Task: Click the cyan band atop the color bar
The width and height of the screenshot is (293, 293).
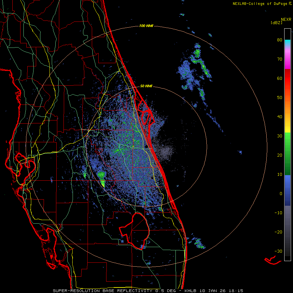Action: [287, 43]
